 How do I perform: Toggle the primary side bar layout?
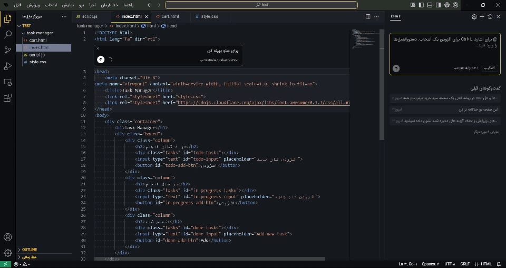pos(422,5)
